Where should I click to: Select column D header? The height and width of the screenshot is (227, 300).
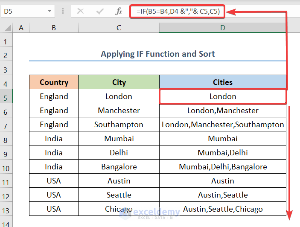coord(223,28)
